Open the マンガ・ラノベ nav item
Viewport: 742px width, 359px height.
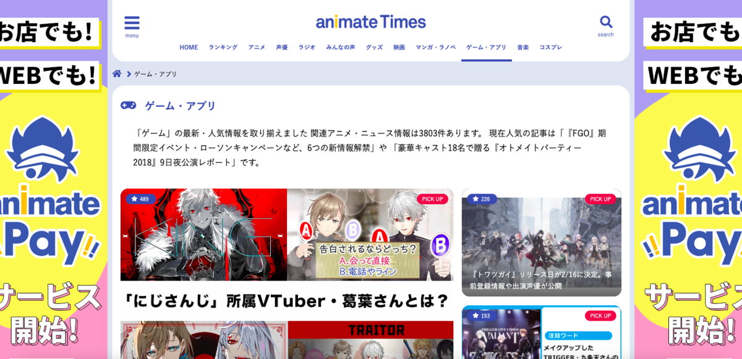[435, 47]
